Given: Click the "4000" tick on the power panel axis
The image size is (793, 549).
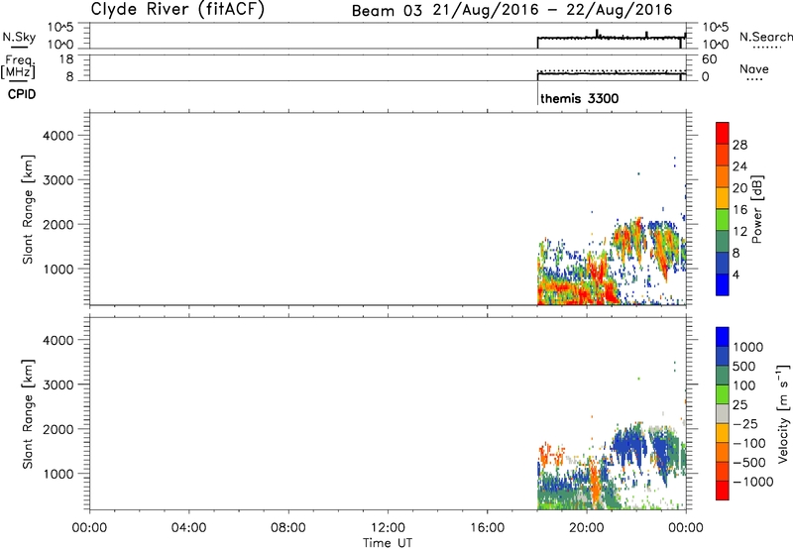Looking at the screenshot, I should click(58, 136).
